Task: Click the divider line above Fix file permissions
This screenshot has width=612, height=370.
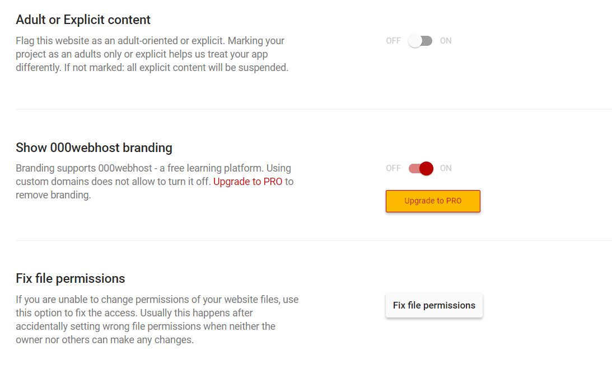Action: [x=314, y=241]
